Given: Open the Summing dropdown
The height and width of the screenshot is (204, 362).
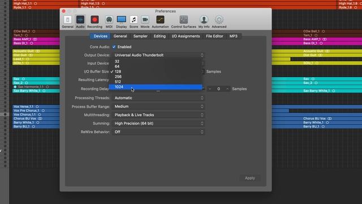Looking at the screenshot, I should (x=158, y=124).
